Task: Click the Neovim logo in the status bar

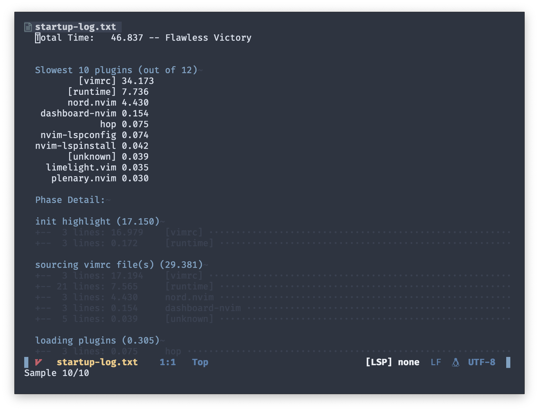Action: 38,362
